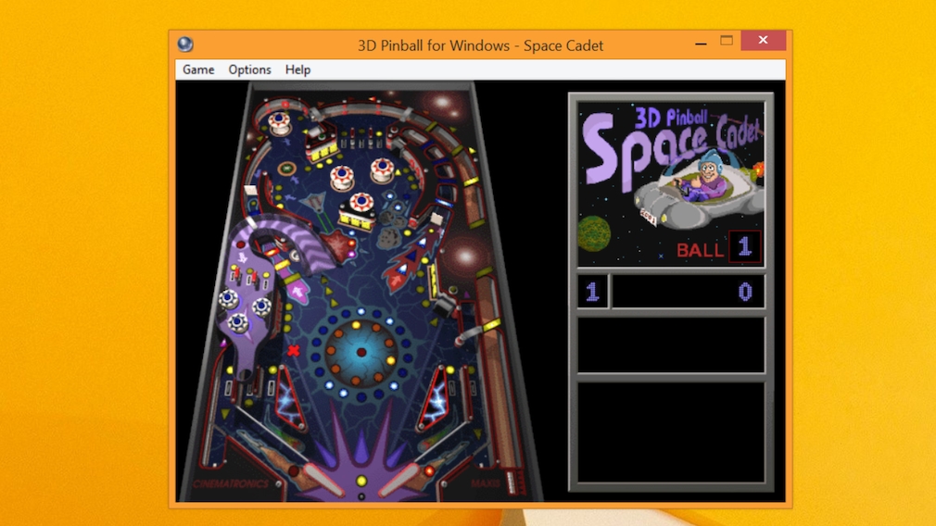Click the pinball app icon in title bar
The width and height of the screenshot is (936, 526).
click(x=185, y=44)
